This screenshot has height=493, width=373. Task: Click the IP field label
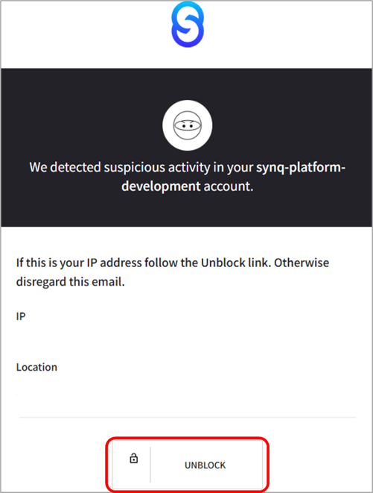[21, 316]
